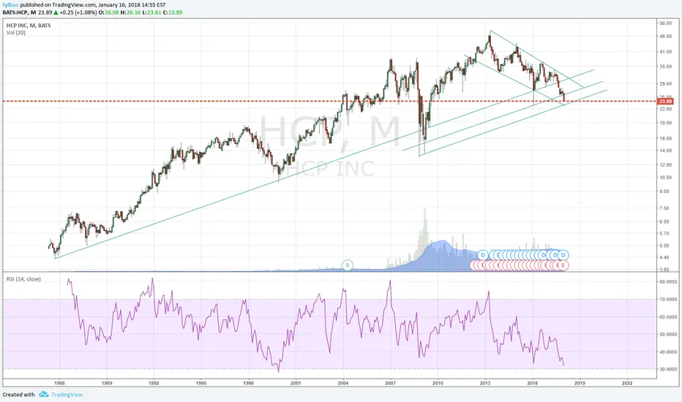
Task: Click the 60.0000 RSI axis label
Action: (x=668, y=317)
